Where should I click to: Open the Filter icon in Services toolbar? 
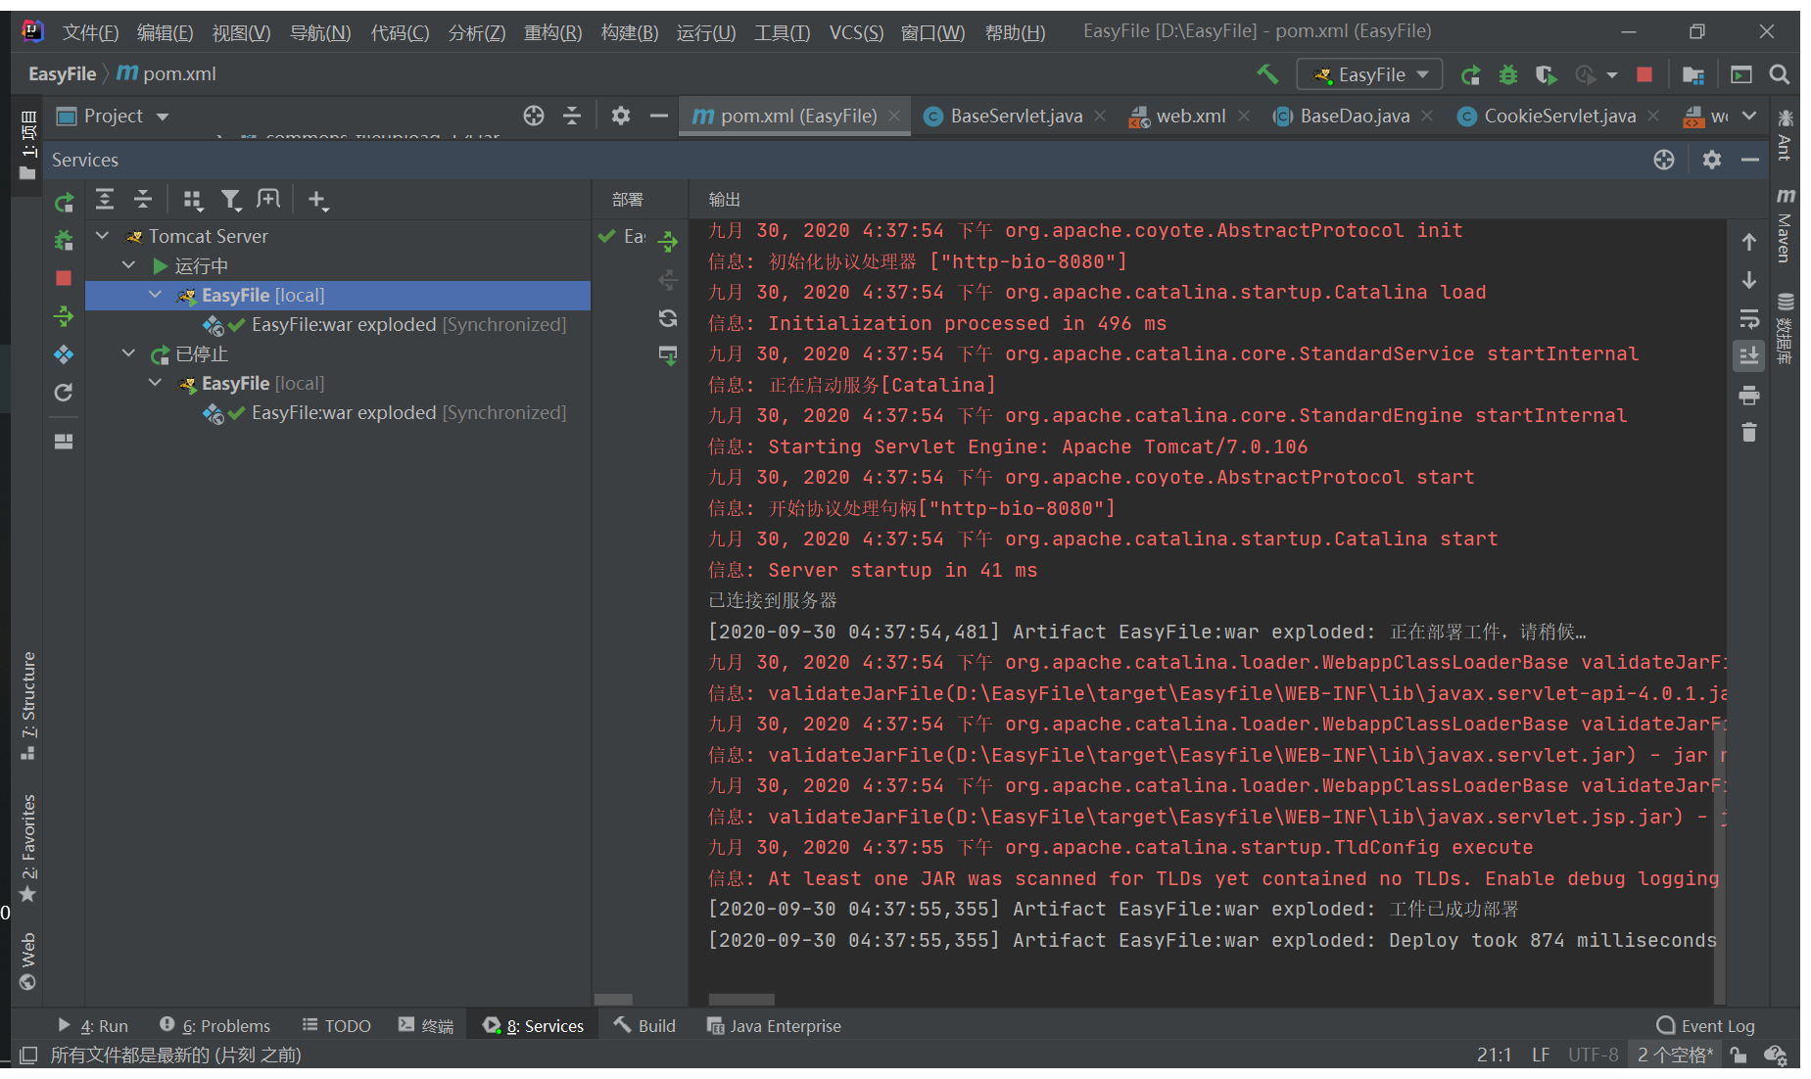tap(231, 201)
